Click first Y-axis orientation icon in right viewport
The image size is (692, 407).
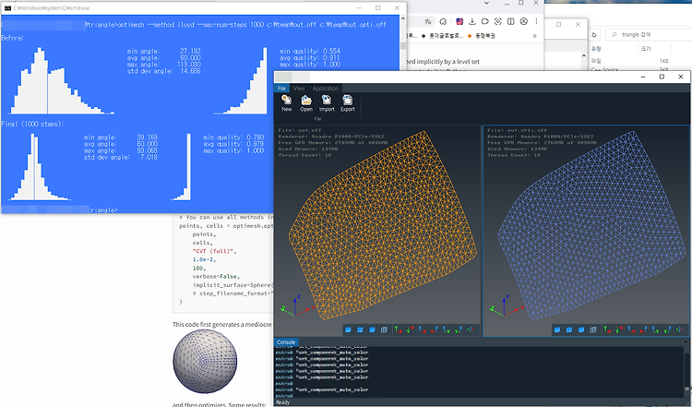pyautogui.click(x=607, y=329)
